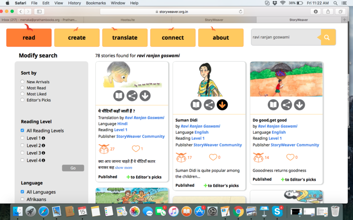Click Safari back navigation arrow
Screen dimensions: 353x220
(x=21, y=11)
